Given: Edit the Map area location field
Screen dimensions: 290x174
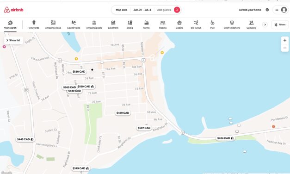Looking at the screenshot, I should pyautogui.click(x=122, y=10).
